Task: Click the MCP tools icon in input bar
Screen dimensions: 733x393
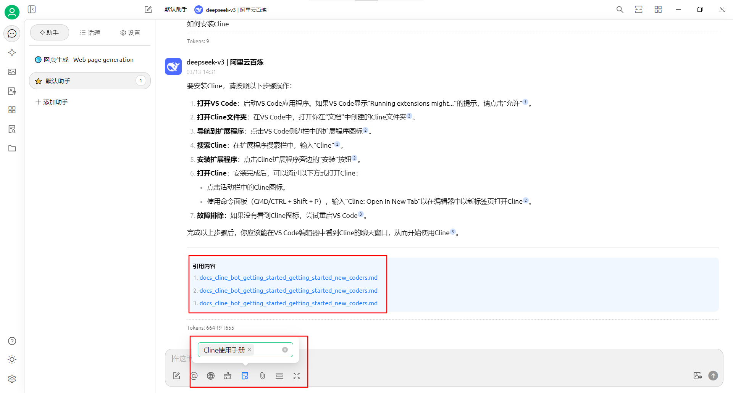Action: point(228,376)
